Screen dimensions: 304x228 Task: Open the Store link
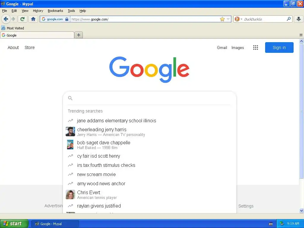click(30, 47)
